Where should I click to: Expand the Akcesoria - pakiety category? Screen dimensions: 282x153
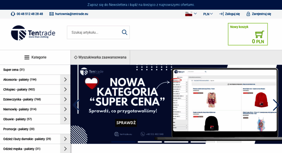click(x=65, y=80)
